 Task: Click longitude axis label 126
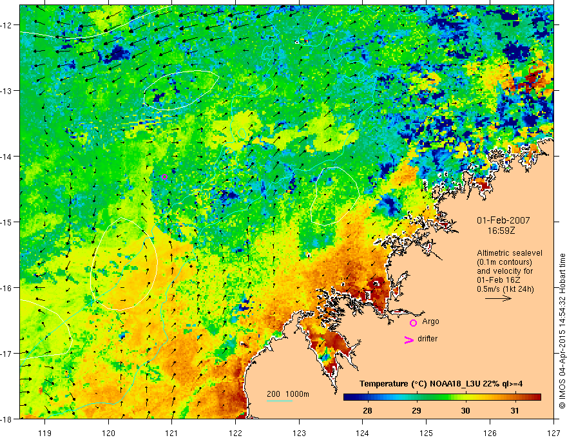[x=490, y=433]
